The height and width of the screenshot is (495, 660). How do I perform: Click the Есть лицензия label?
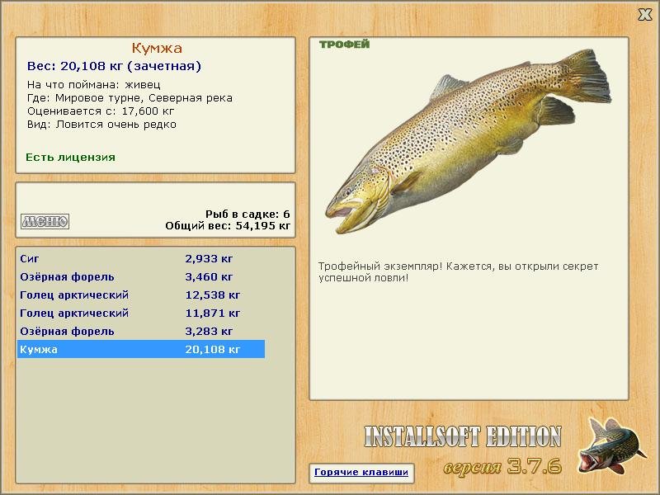click(x=70, y=158)
